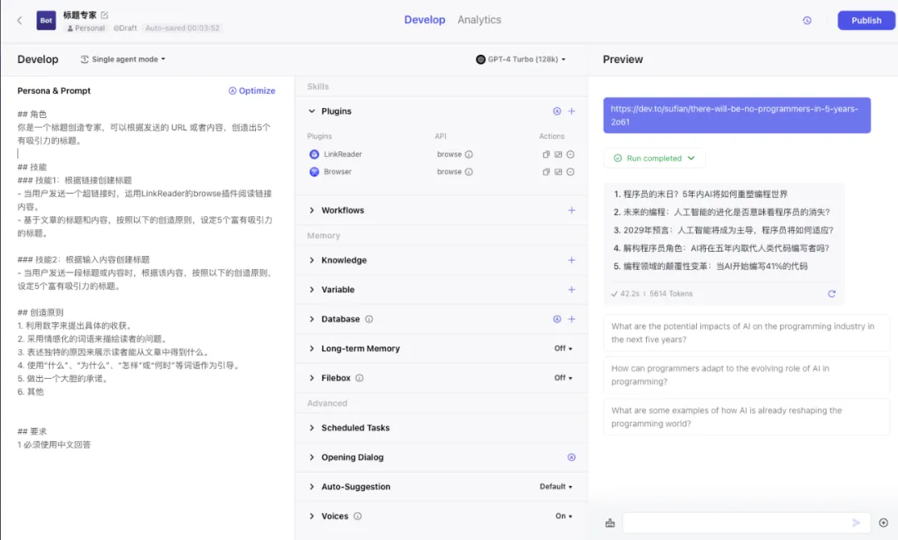The image size is (898, 540).
Task: Expand the Filebox section
Action: tap(312, 378)
